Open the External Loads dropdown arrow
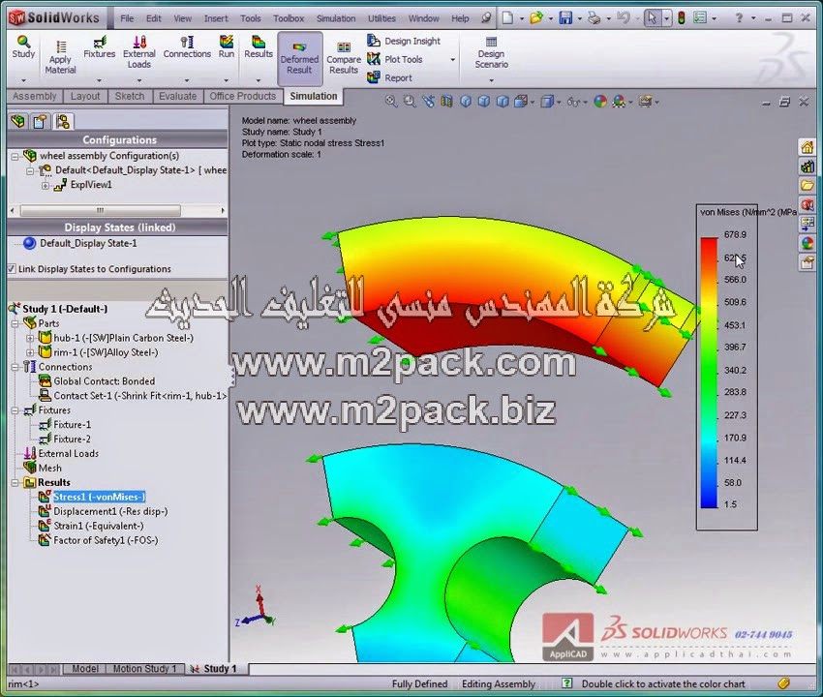This screenshot has height=697, width=823. (139, 80)
